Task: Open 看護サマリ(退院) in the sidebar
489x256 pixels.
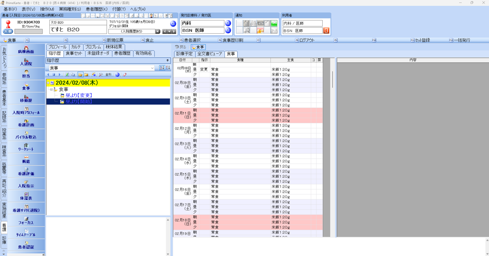Action: 26,209
